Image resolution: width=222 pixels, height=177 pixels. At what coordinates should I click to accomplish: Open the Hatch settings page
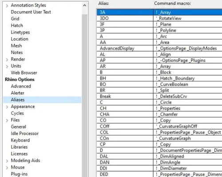(17, 26)
